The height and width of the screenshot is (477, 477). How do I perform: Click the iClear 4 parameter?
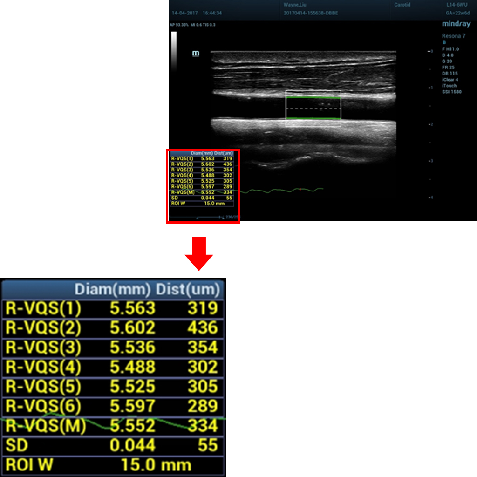coord(450,80)
